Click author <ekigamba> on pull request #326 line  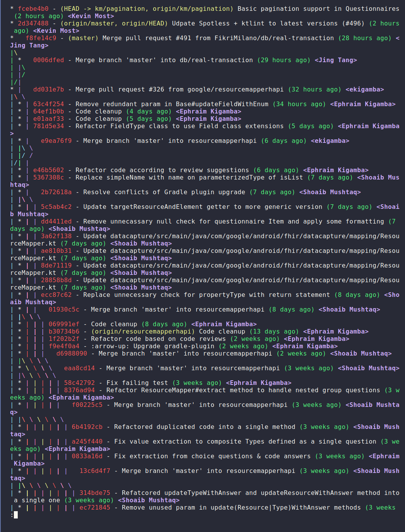point(365,89)
